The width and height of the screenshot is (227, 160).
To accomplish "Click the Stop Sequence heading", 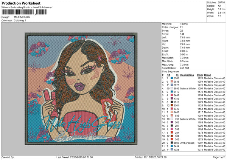I will coord(170,72).
